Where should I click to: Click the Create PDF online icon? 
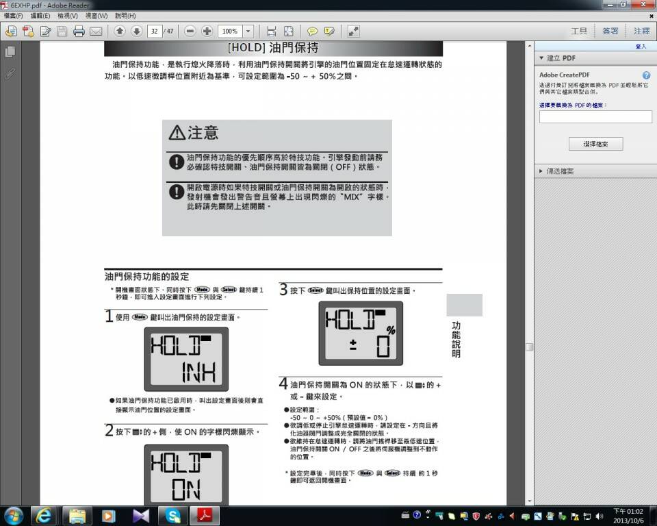point(29,31)
